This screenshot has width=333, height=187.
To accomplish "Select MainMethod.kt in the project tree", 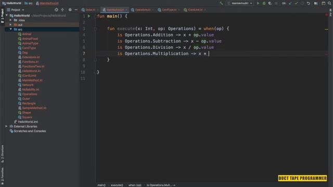I will click(x=32, y=80).
